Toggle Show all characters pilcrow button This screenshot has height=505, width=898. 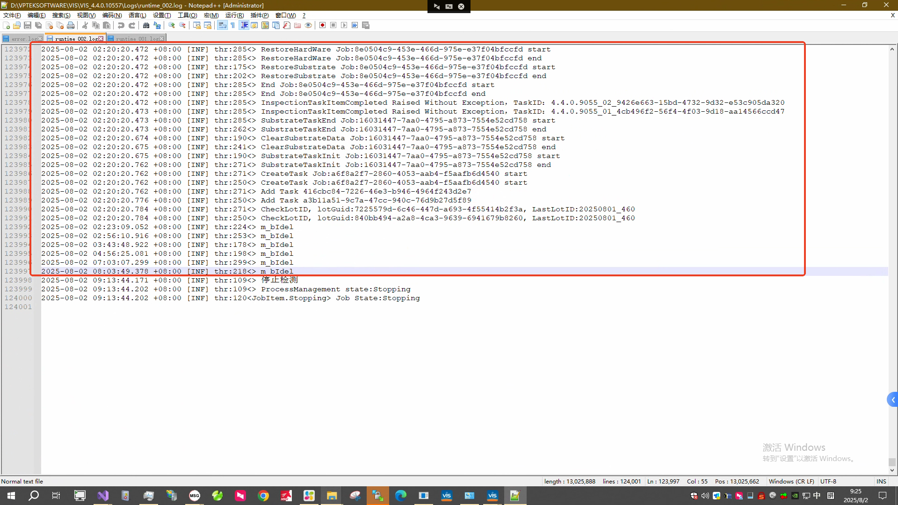pos(232,25)
